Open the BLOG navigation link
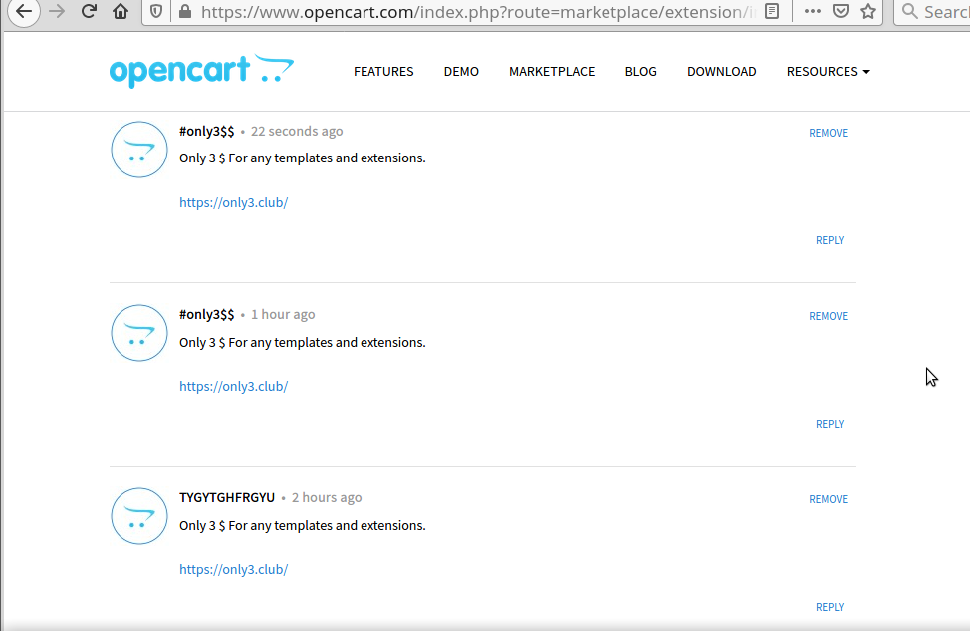This screenshot has width=970, height=631. click(641, 71)
